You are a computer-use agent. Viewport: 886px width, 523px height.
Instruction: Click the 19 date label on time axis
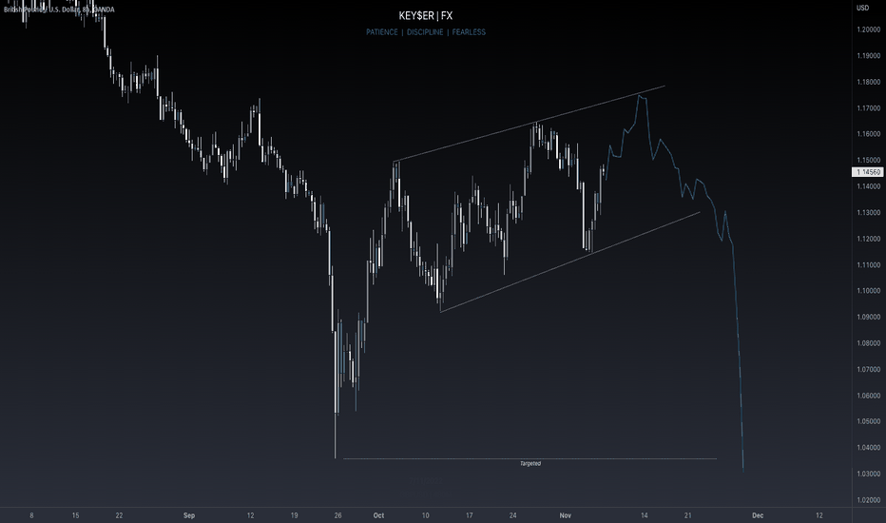(x=294, y=515)
